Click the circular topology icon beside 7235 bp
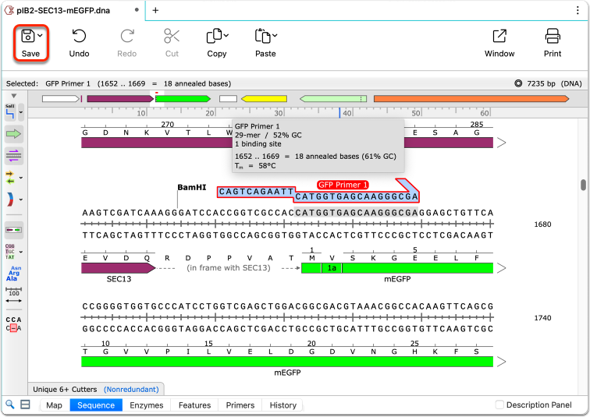Viewport: 590px width, 417px height. (x=518, y=83)
